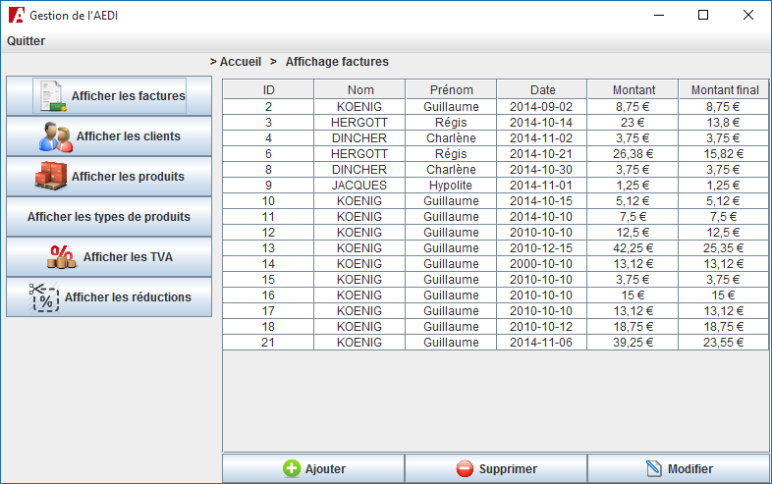Click the Prénom column header
This screenshot has height=484, width=772.
pyautogui.click(x=451, y=90)
